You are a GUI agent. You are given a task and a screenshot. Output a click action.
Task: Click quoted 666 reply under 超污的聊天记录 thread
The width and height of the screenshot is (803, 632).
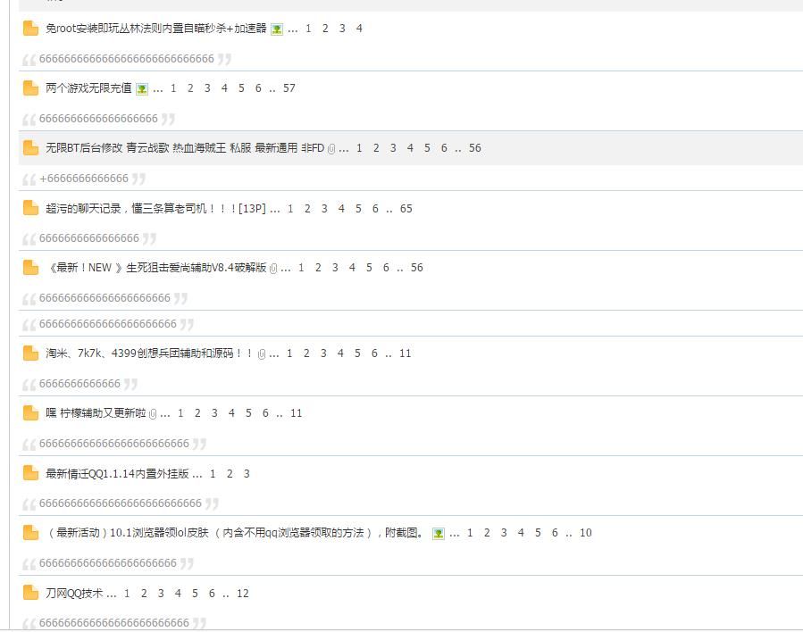click(x=89, y=238)
